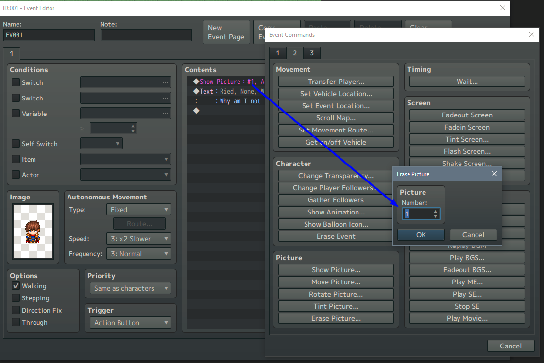Uncheck the Walking option
The width and height of the screenshot is (544, 363).
pos(16,286)
